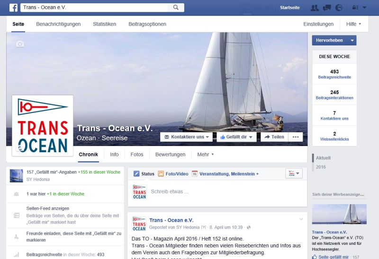Click the Beitragsreichweite bar chart icon
Viewport: 379px width, 259px height.
point(17,255)
